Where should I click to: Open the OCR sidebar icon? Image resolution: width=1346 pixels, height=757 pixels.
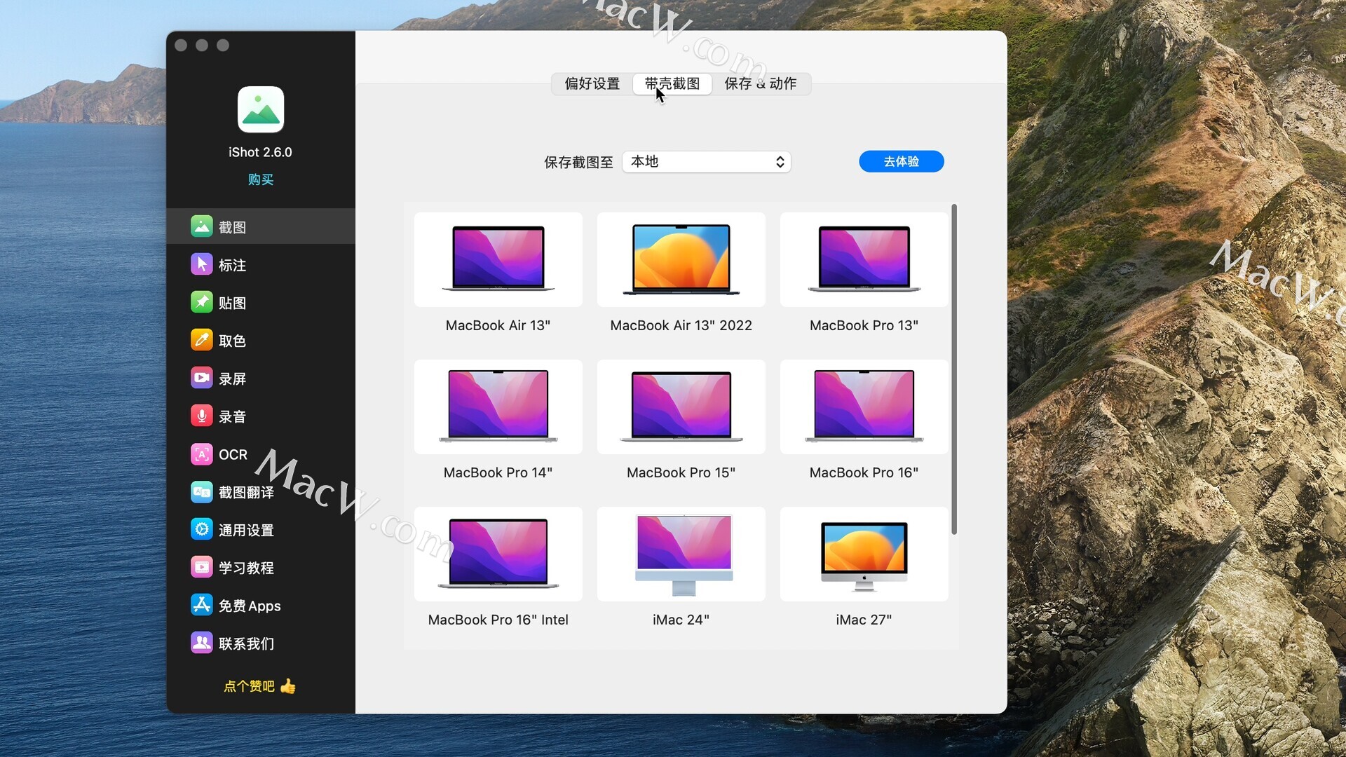[202, 454]
